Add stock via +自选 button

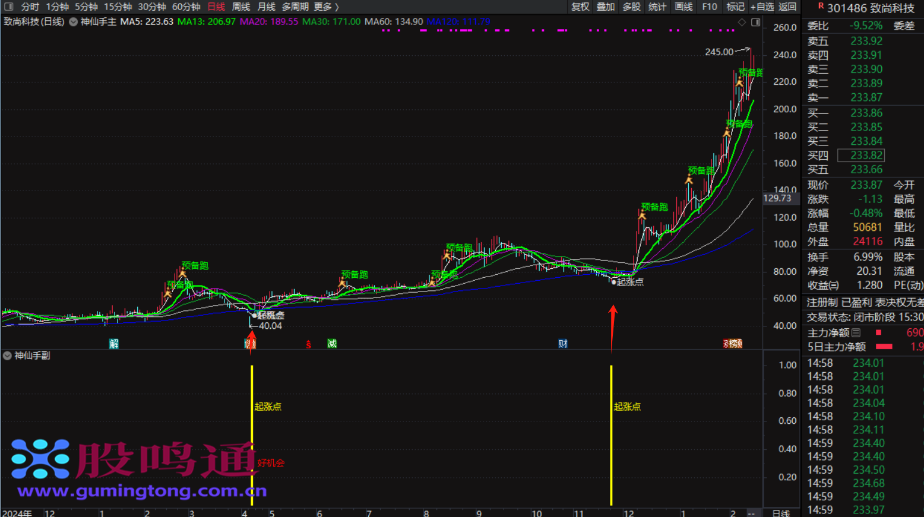click(762, 7)
